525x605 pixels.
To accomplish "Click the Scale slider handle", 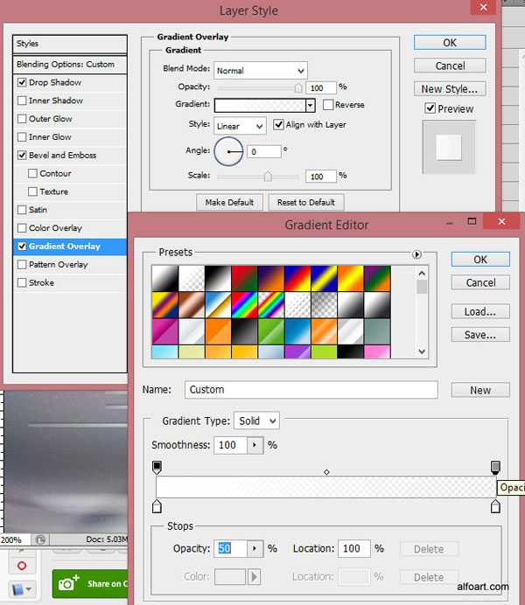I will 268,177.
